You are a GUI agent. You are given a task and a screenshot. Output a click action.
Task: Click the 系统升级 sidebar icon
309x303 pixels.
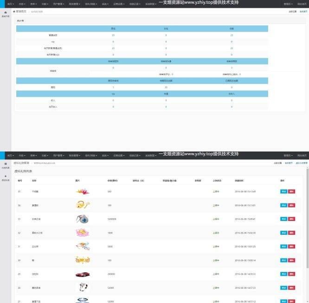5,13
